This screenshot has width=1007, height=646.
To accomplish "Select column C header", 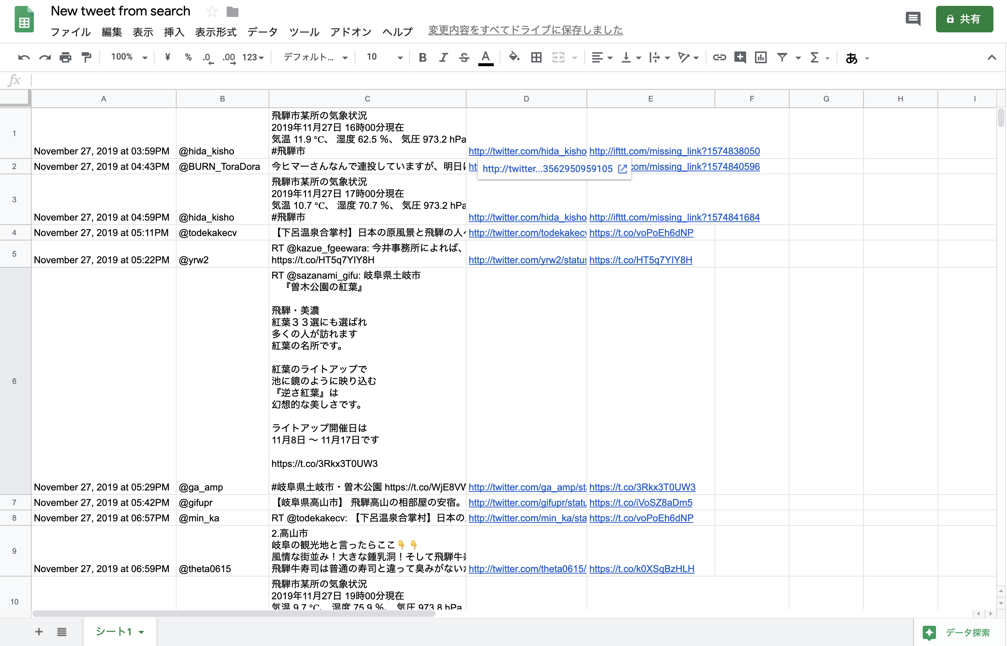I will coord(367,99).
